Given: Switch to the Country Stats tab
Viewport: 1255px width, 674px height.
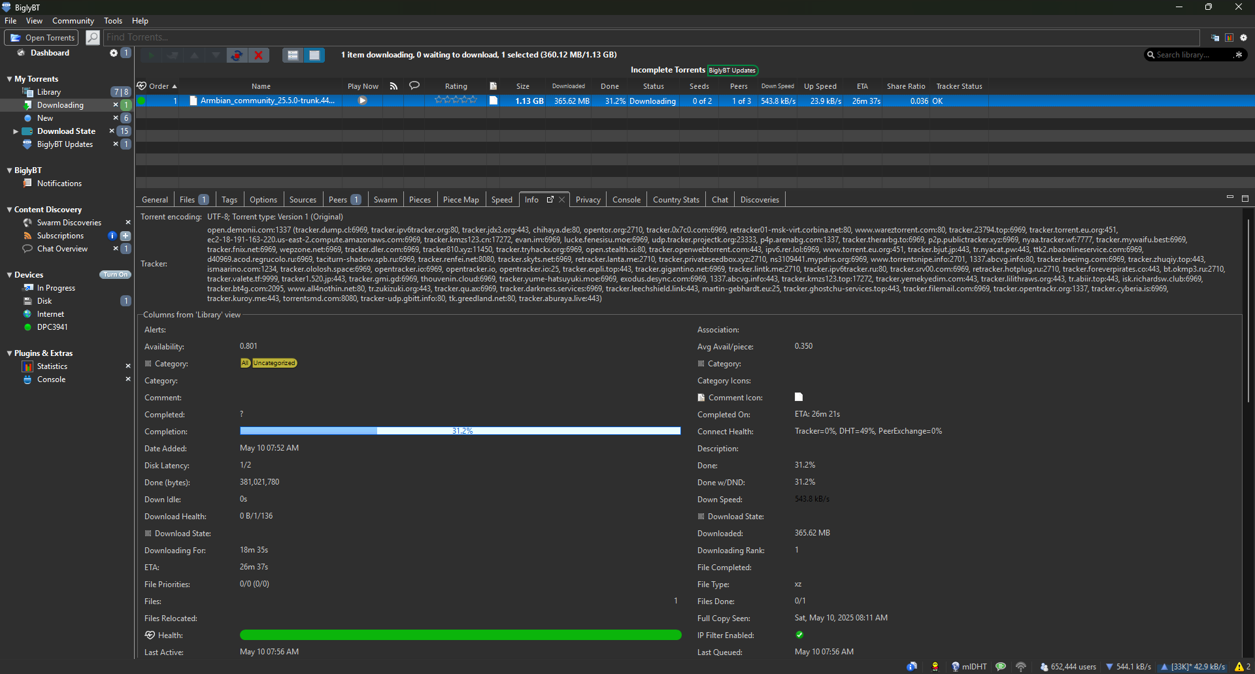Looking at the screenshot, I should click(x=676, y=200).
